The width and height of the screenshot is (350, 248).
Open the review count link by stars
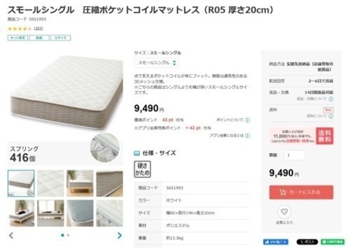(38, 29)
